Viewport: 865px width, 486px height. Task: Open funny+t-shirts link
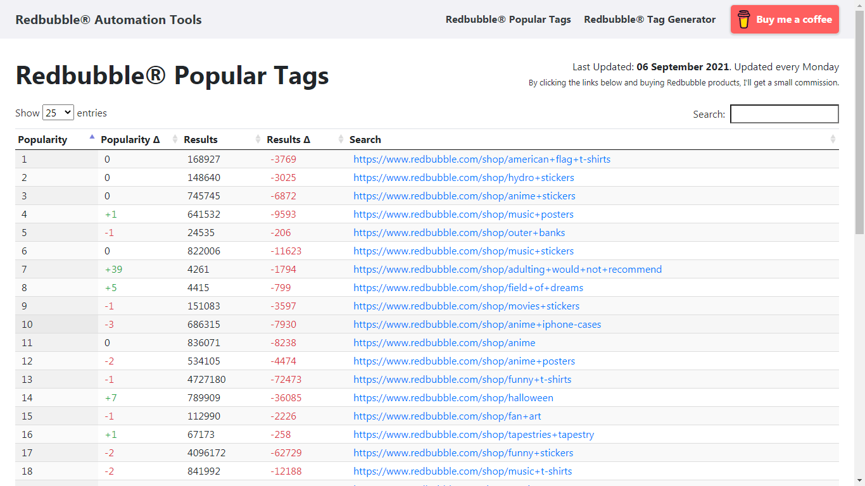[x=462, y=380]
